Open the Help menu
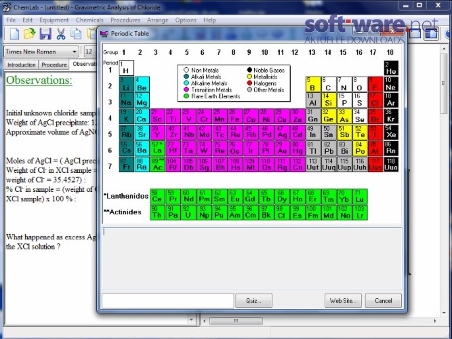452x339 pixels. pos(209,20)
